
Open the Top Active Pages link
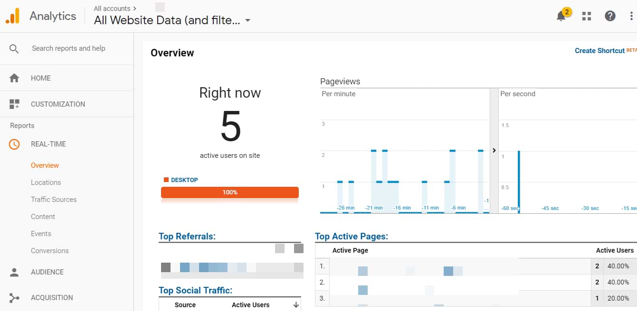351,236
